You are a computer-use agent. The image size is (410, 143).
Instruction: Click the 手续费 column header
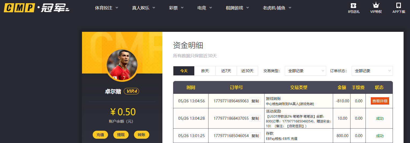click(x=358, y=87)
